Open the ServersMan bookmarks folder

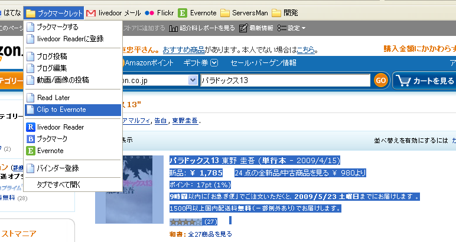click(244, 13)
